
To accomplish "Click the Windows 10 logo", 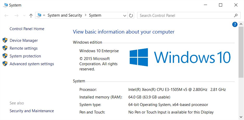I will [180, 57].
